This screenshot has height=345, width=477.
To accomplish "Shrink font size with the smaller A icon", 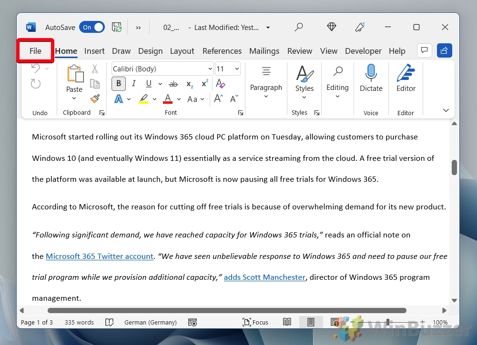I will 234,99.
